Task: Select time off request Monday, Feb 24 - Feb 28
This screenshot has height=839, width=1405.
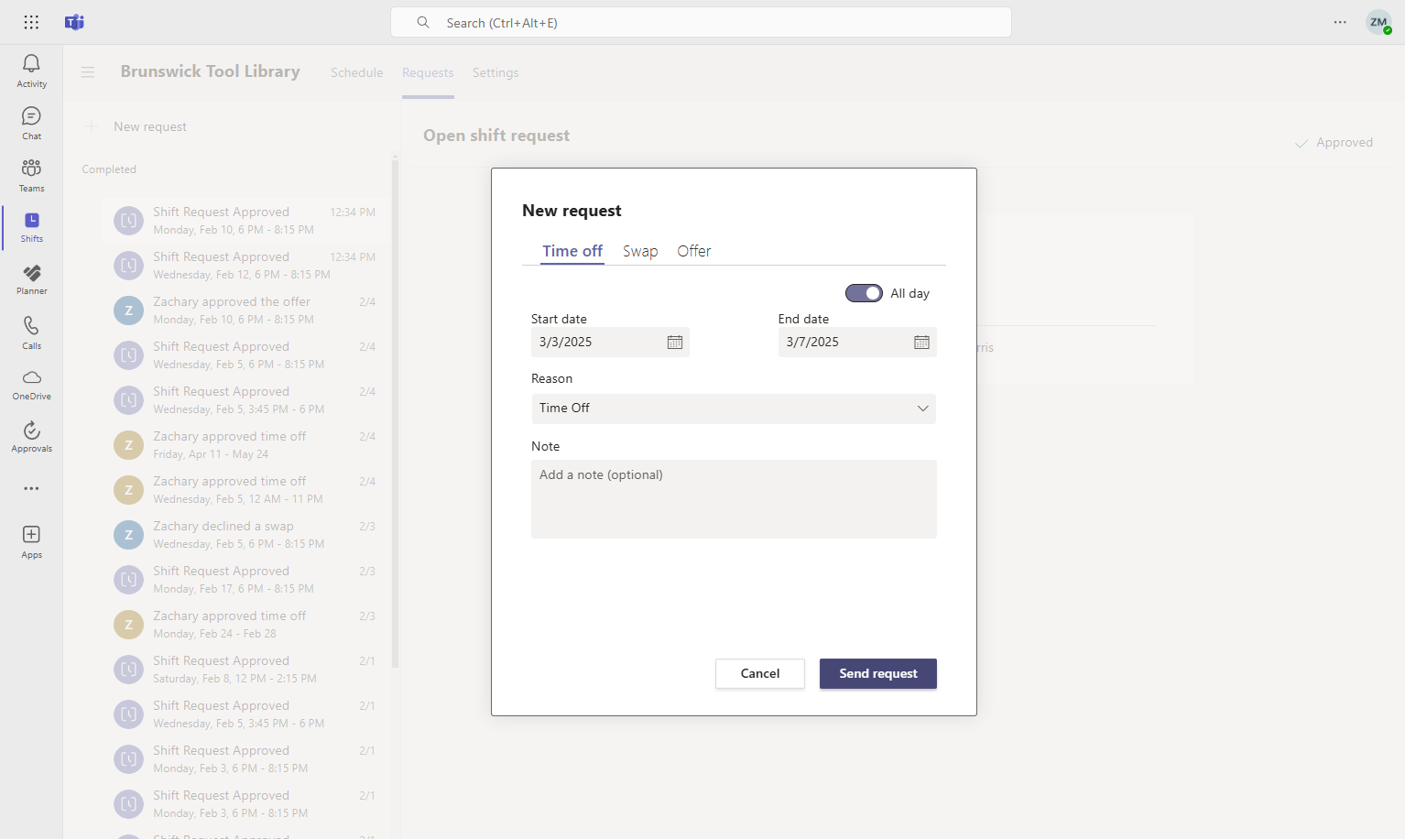Action: point(245,625)
